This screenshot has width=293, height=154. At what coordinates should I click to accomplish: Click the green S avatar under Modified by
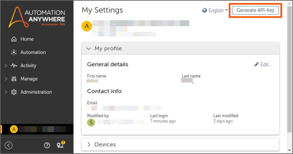[91, 122]
